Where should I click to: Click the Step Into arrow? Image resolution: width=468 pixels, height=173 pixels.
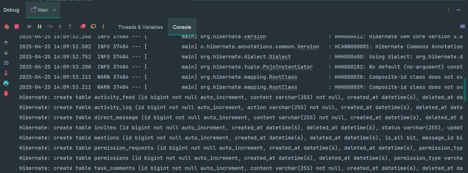click(60, 26)
